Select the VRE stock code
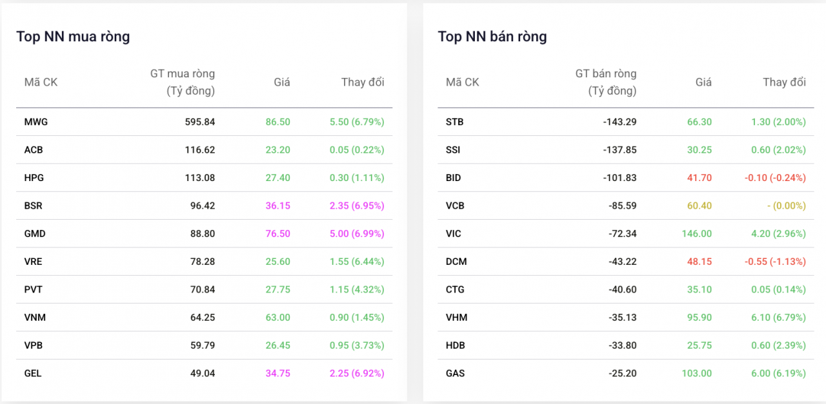The width and height of the screenshot is (826, 404). point(34,262)
